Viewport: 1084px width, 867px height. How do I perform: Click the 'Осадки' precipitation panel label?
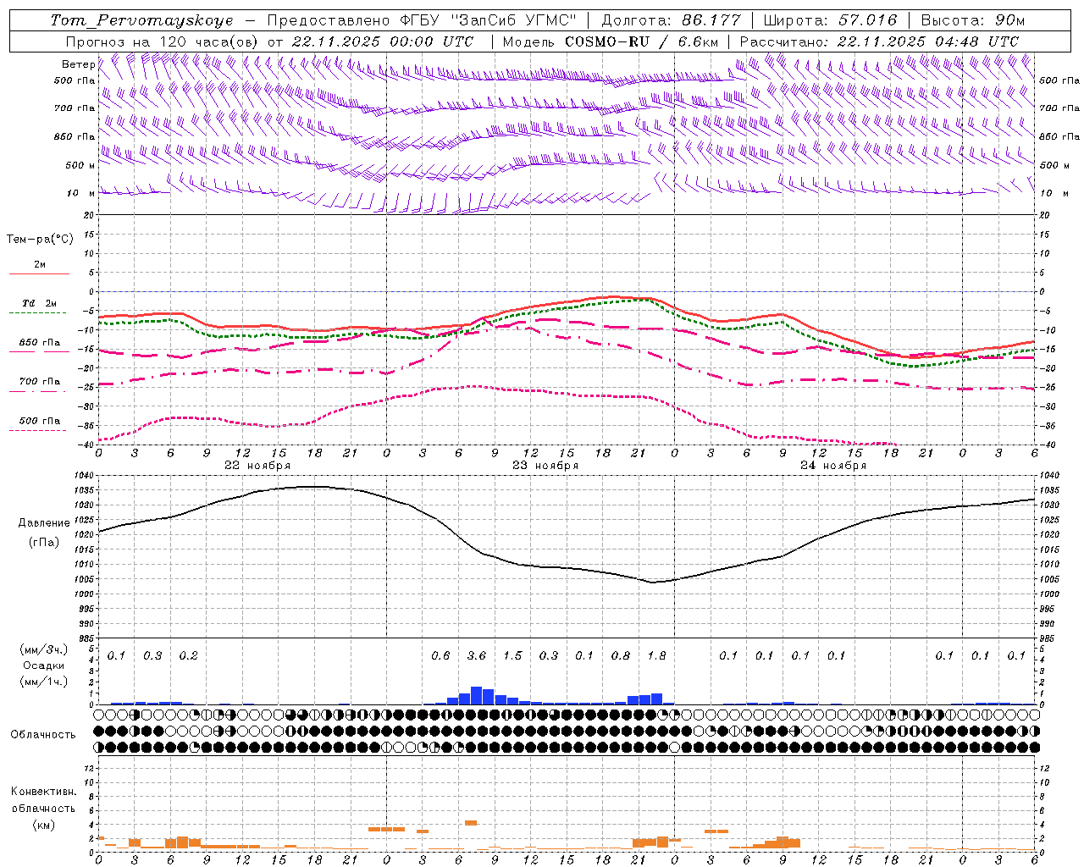click(x=44, y=665)
